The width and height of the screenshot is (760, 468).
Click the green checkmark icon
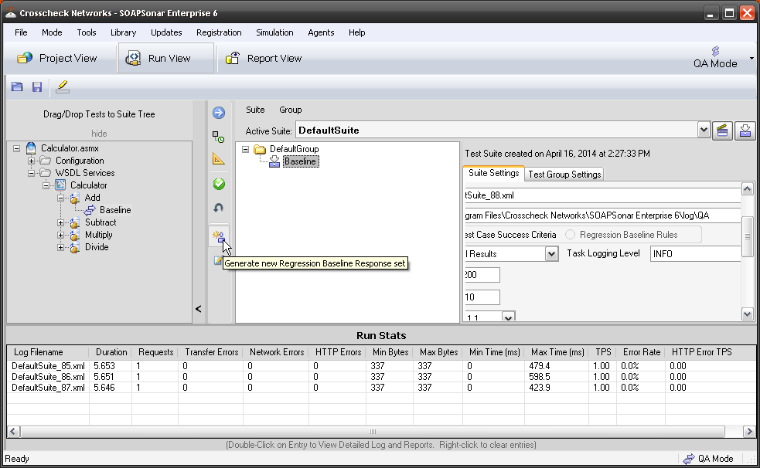click(x=219, y=184)
